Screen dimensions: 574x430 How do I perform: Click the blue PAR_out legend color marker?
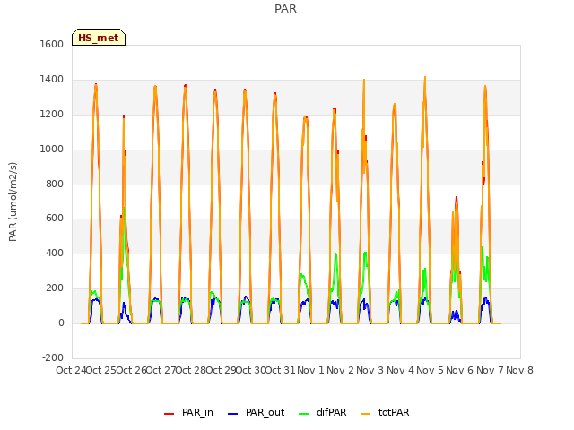click(x=233, y=413)
